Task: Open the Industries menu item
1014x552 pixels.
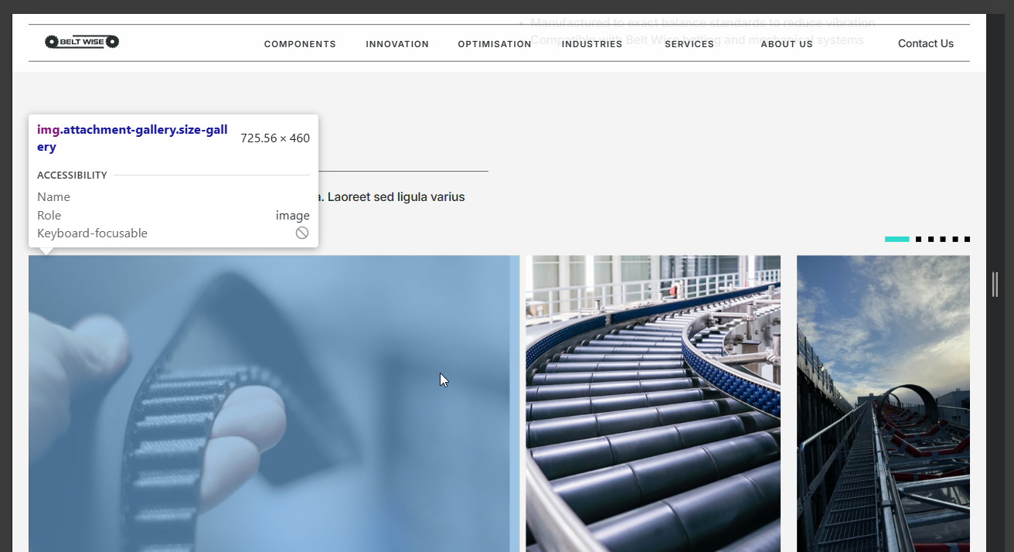Action: tap(592, 44)
